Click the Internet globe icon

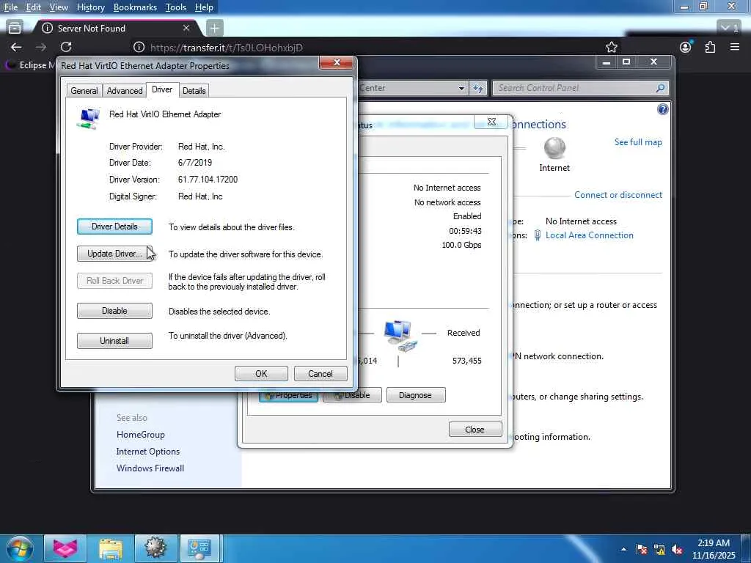[554, 148]
